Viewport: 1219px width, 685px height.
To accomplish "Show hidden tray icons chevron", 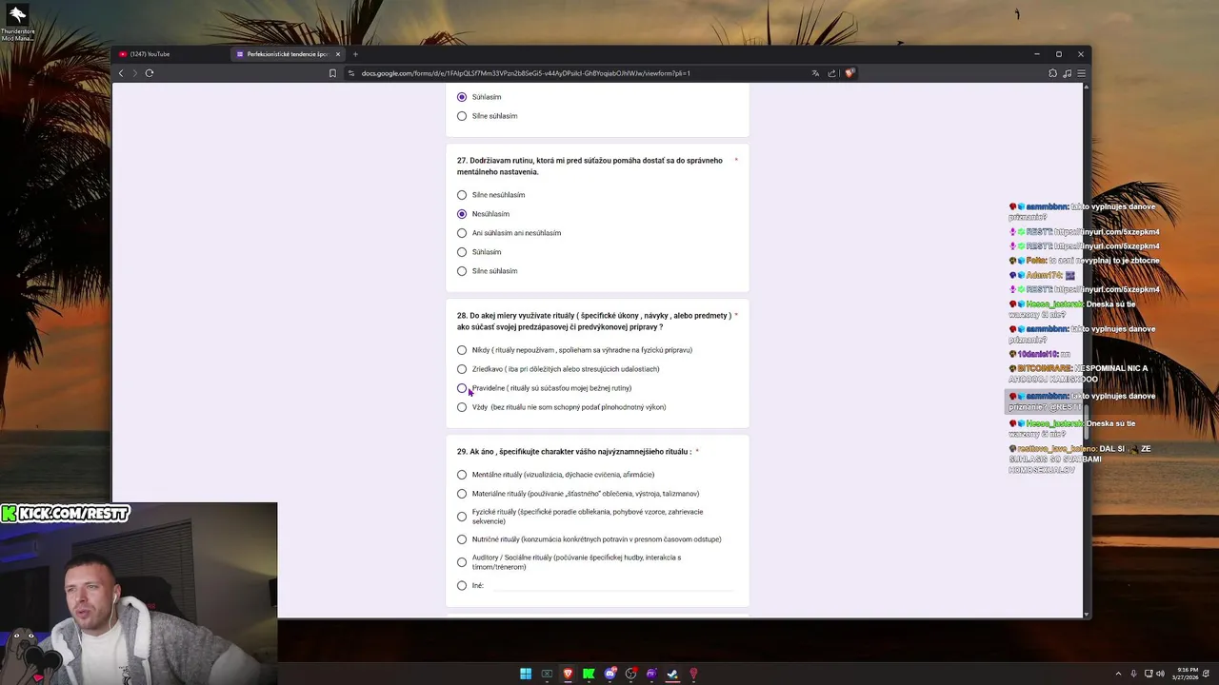I will point(1118,674).
